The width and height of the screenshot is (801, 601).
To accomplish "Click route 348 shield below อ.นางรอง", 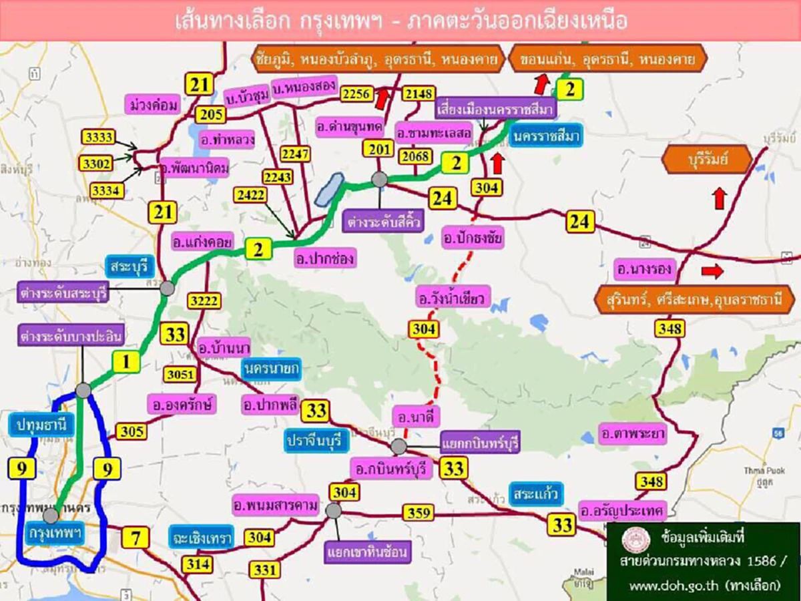I will click(670, 329).
